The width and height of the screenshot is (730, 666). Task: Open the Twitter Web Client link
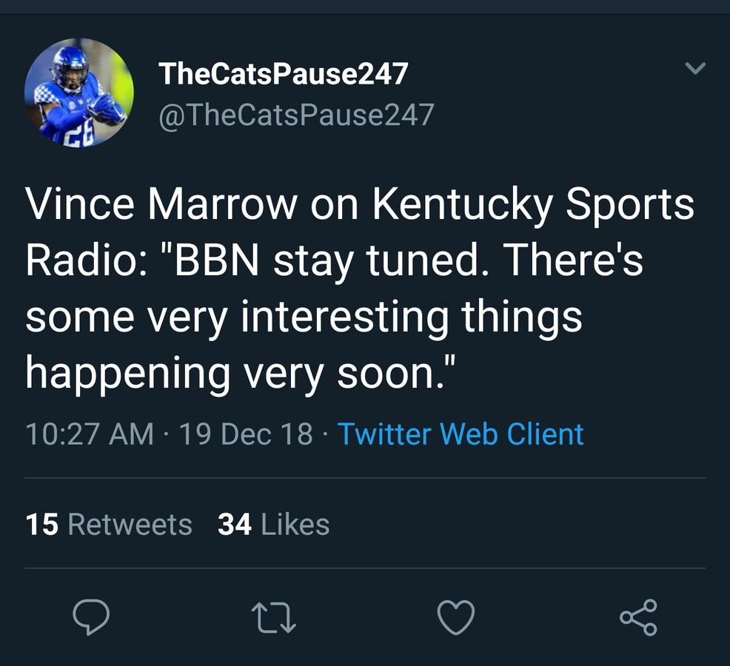461,434
